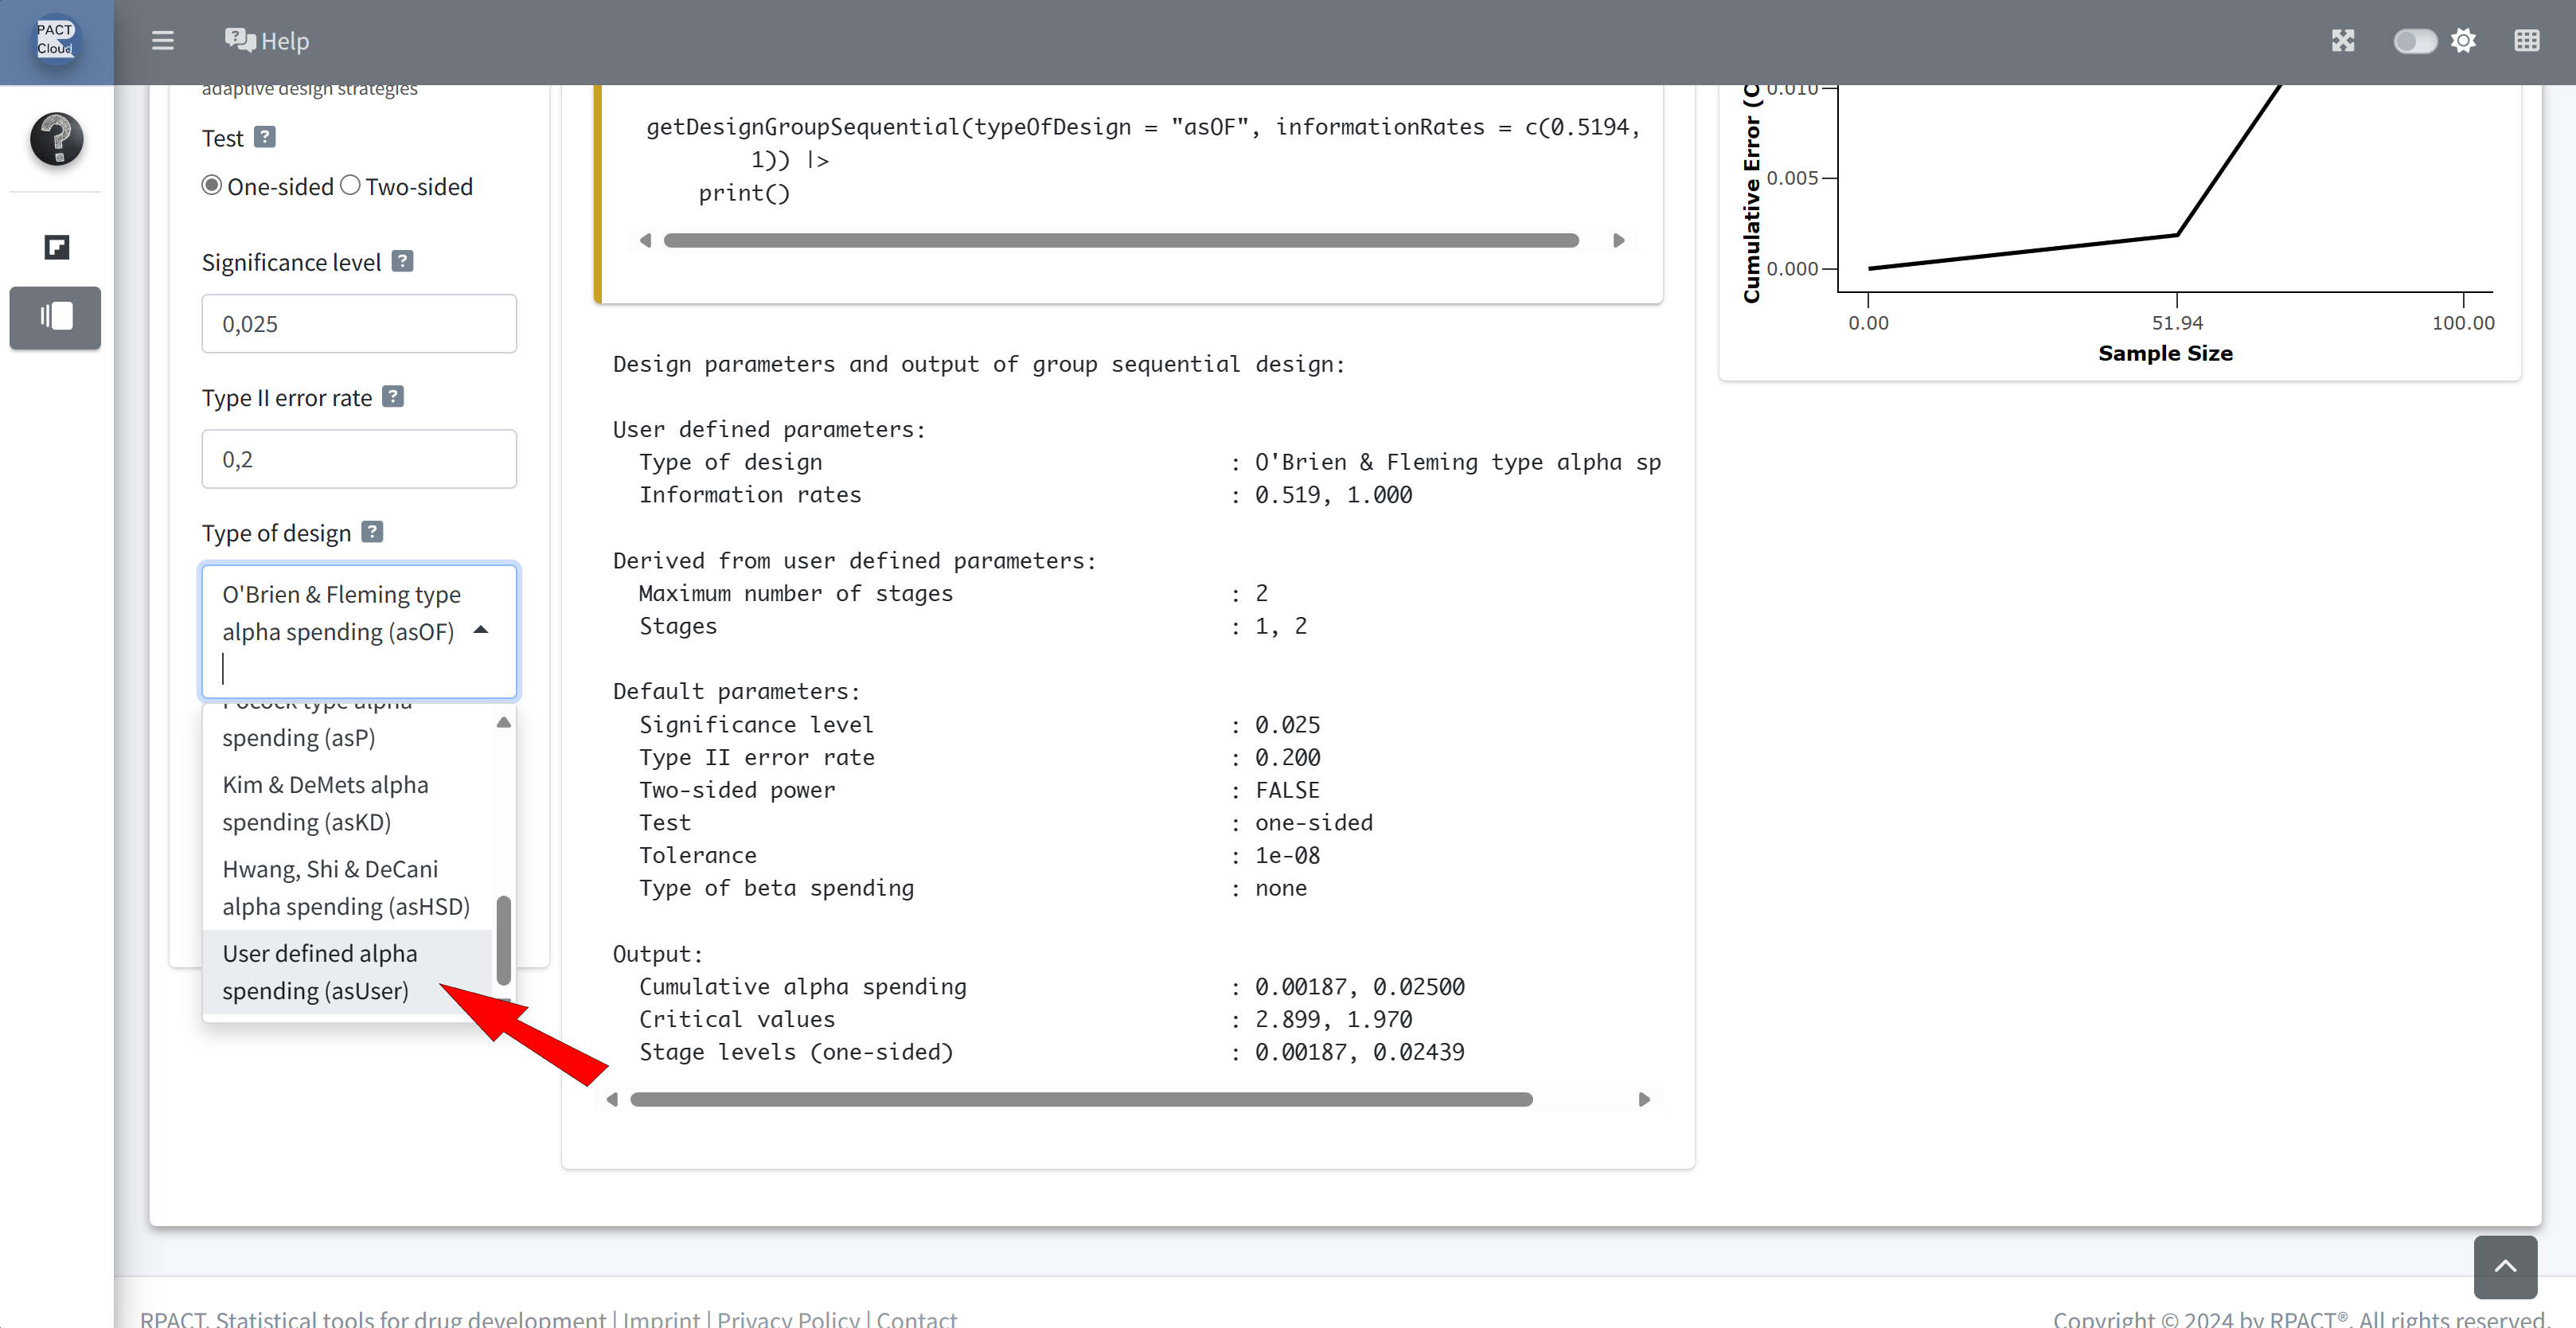Click the help icon beside Type of design

[x=372, y=532]
